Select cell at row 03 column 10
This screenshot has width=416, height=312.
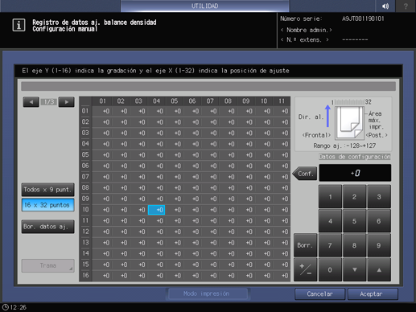pos(264,133)
